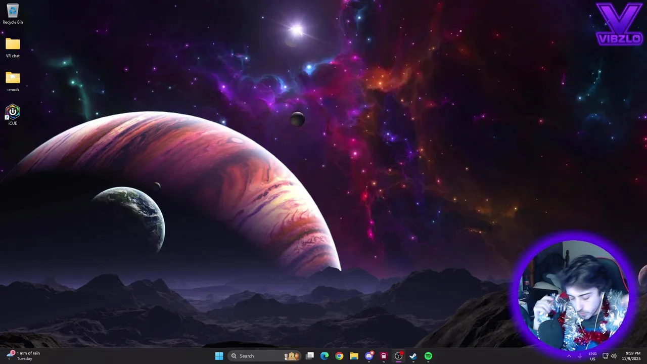
Task: Open the dark red app icon next to Discord
Action: [384, 356]
